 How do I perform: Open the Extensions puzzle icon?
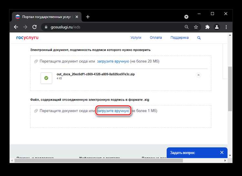(207, 27)
